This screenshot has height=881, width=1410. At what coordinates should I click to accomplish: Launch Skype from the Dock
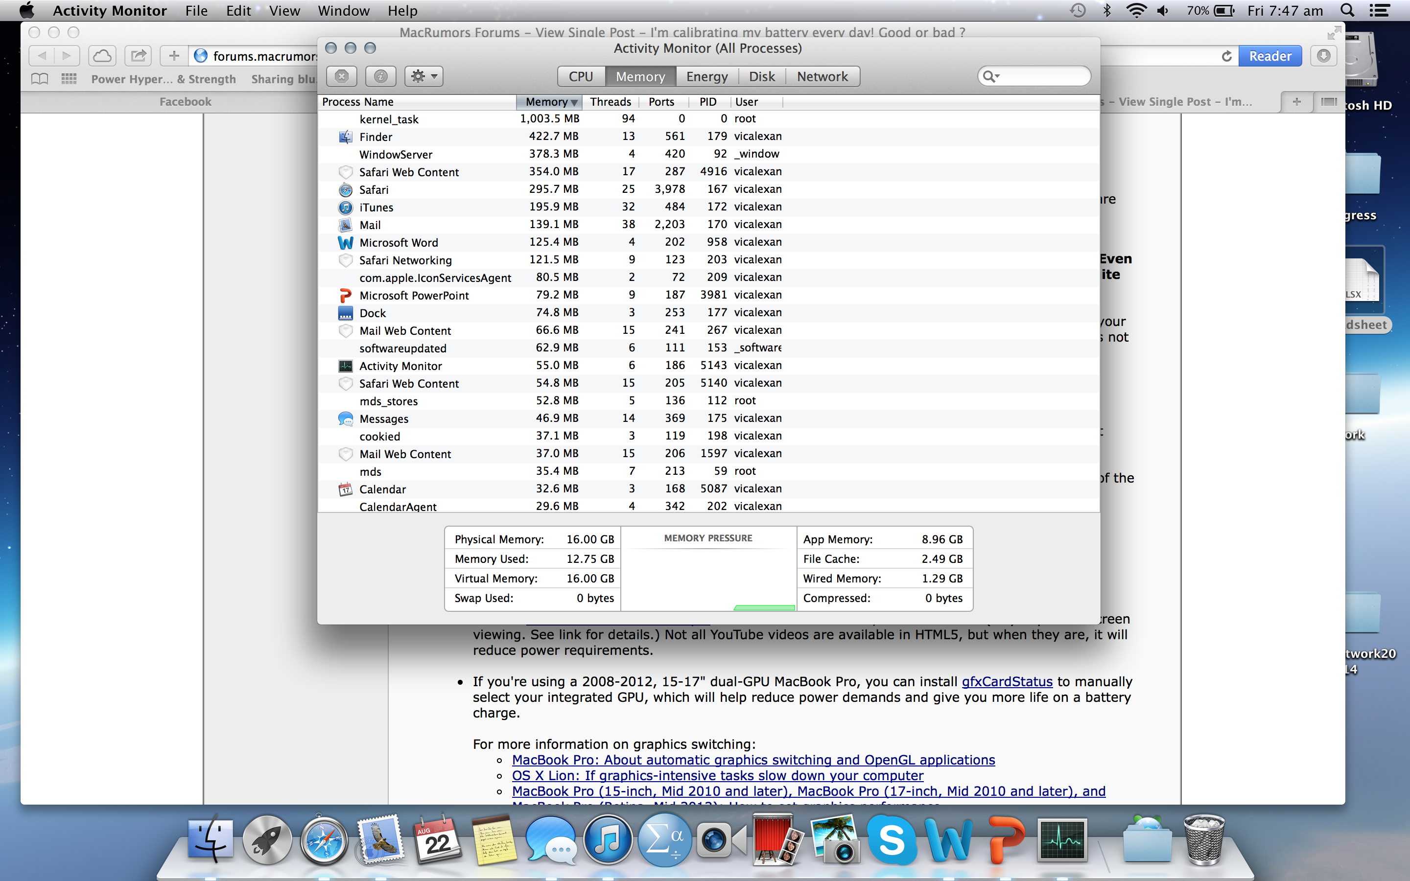coord(891,839)
